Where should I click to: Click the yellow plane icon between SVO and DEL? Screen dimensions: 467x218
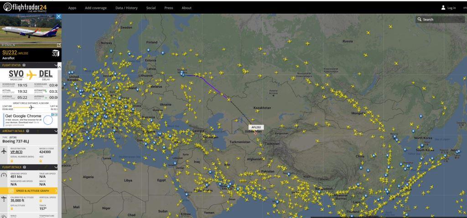[x=31, y=75]
